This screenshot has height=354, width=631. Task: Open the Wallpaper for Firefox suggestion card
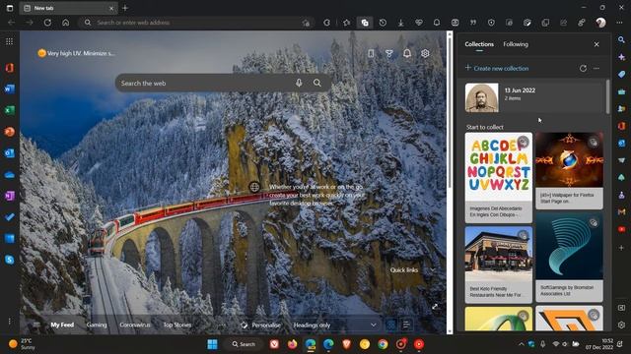[x=569, y=171]
